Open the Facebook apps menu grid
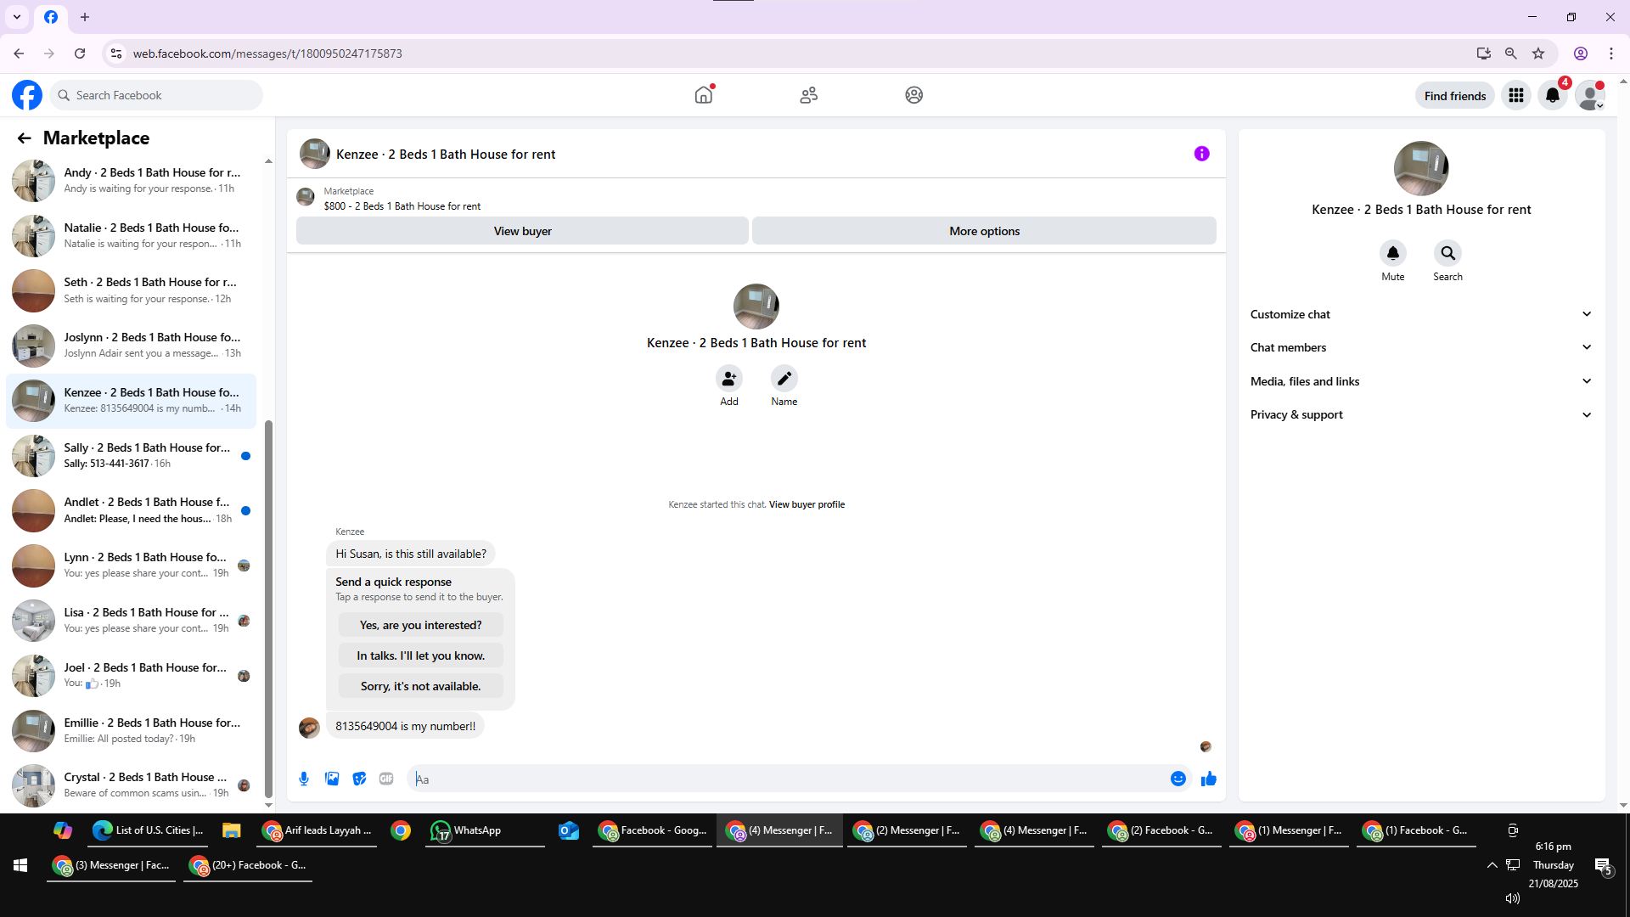The image size is (1630, 917). coord(1515,95)
